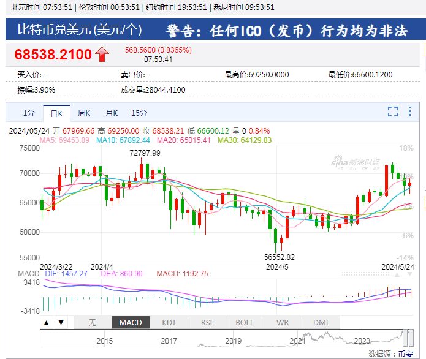Click the 北京时间 07:53:51 clock text

pos(42,7)
